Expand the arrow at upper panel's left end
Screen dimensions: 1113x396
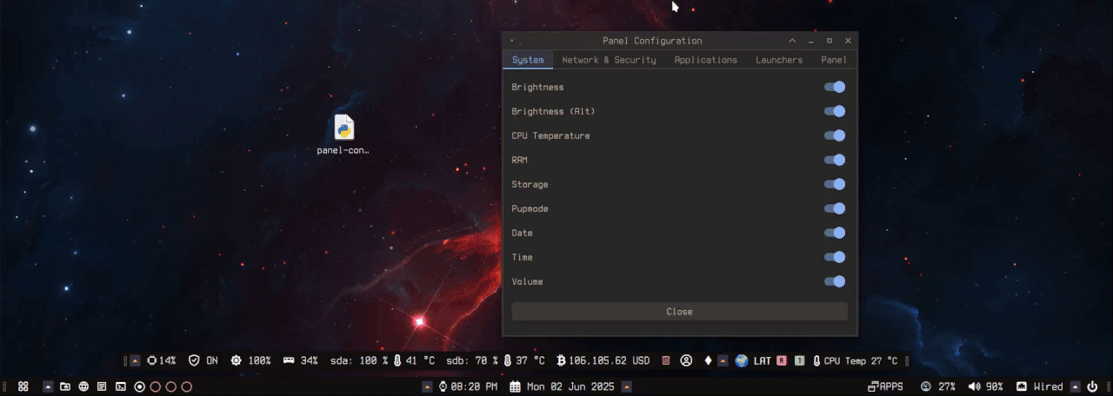coord(135,360)
